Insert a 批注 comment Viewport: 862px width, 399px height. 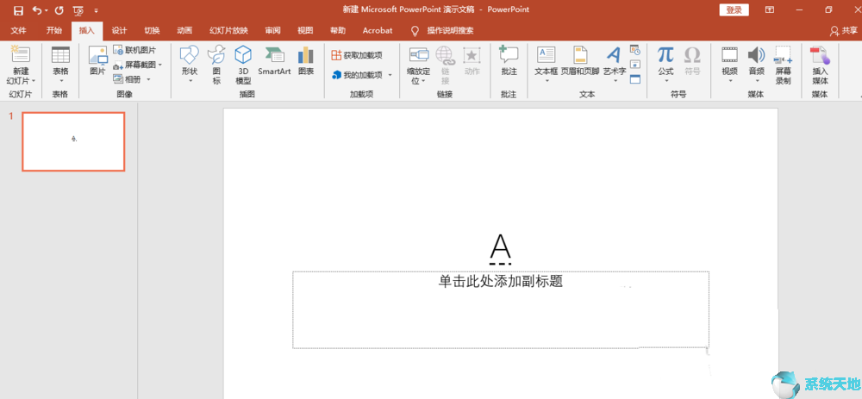point(509,61)
